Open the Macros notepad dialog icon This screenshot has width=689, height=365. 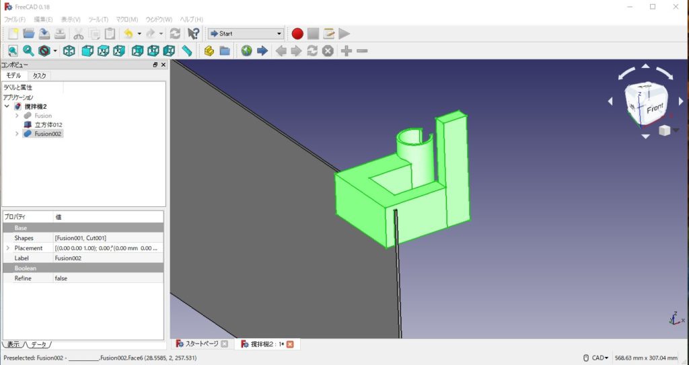click(328, 34)
